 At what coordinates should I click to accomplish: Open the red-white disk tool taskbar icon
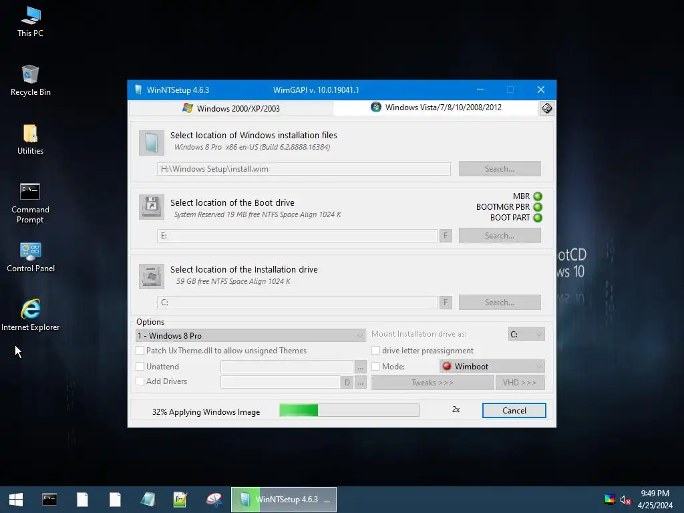[x=214, y=500]
